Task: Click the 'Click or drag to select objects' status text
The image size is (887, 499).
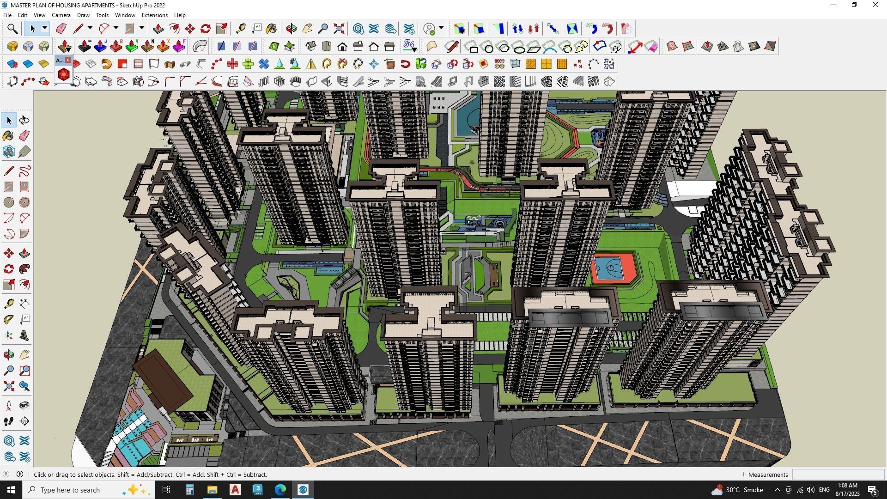Action: click(x=150, y=475)
